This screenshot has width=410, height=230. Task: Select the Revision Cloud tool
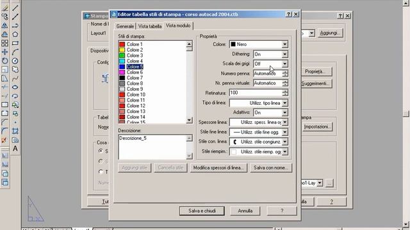tap(15, 70)
